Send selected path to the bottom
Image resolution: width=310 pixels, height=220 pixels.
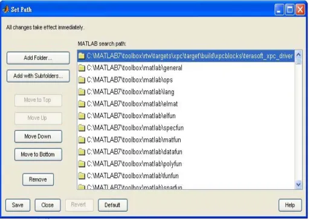pos(38,155)
